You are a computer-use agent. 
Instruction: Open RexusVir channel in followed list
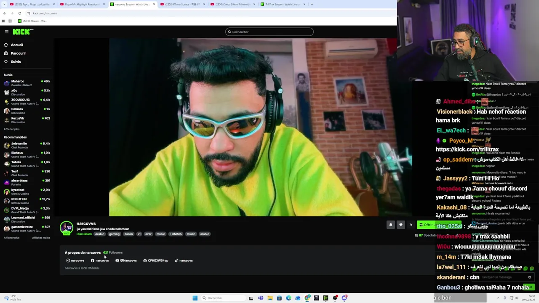coord(27,120)
